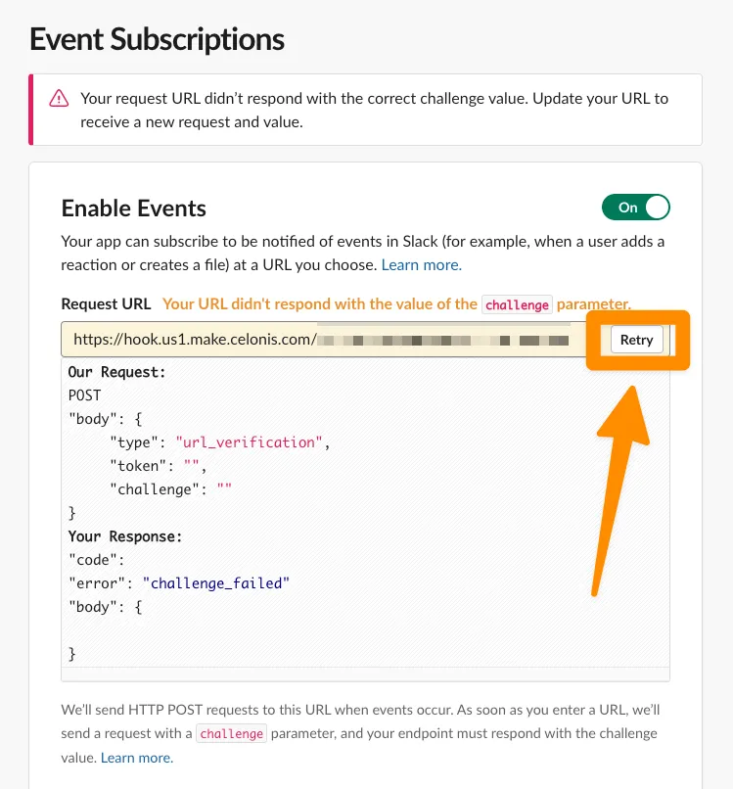
Task: Click the "token" line in the request body
Action: (x=157, y=466)
